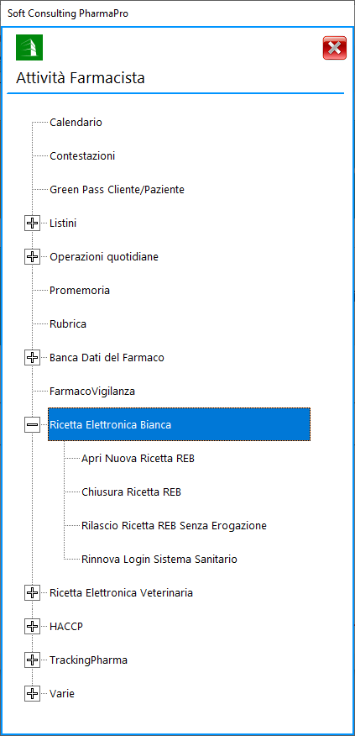Select FarmacoVigilanza item

click(x=92, y=392)
